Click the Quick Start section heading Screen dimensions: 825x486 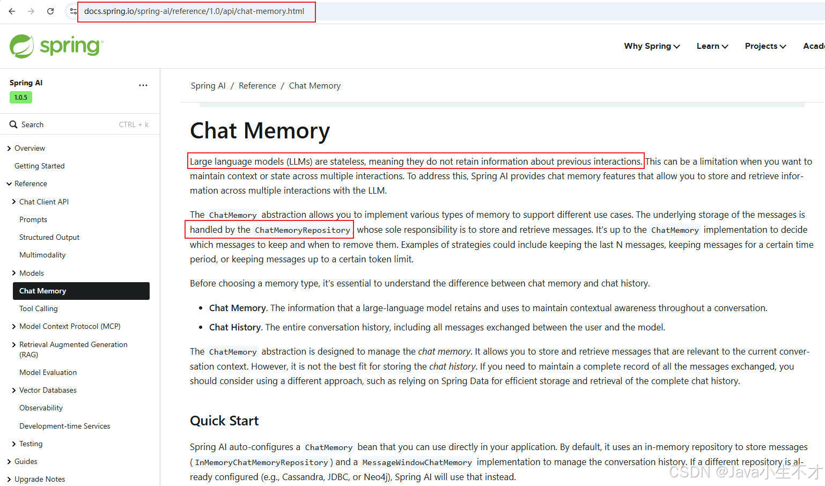tap(224, 421)
